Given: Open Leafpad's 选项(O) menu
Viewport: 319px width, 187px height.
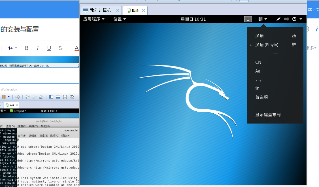Looking at the screenshot, I should pos(54,135).
